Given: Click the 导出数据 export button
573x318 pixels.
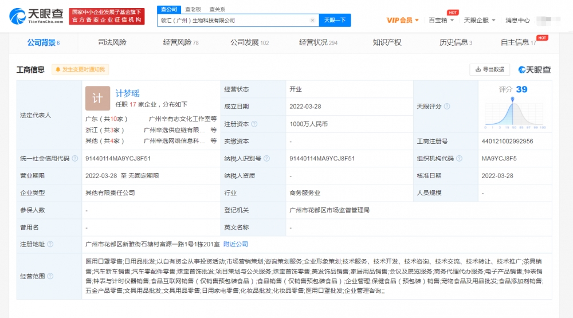Looking at the screenshot, I should pyautogui.click(x=490, y=69).
